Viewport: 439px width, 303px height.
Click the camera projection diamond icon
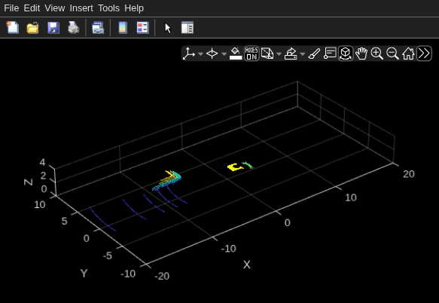click(212, 54)
